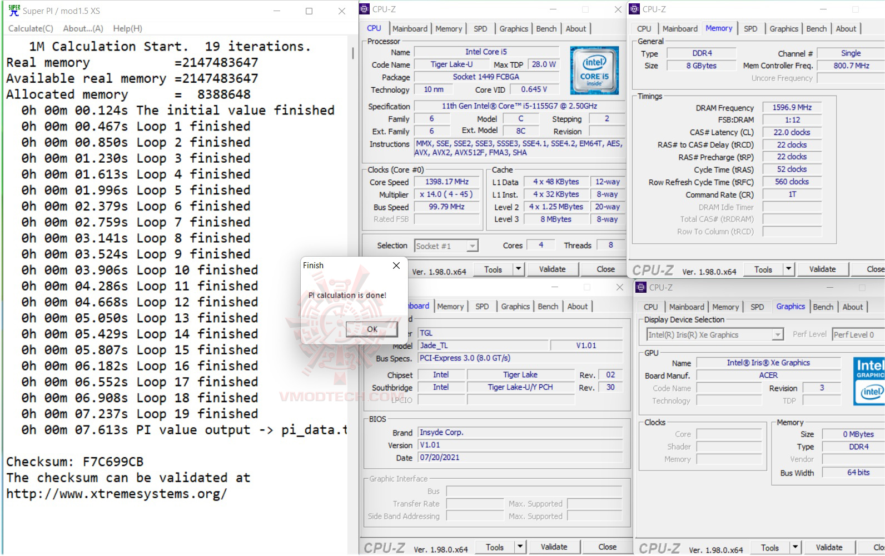The image size is (885, 556).
Task: Select Graphics tab in the Mainboard window
Action: click(x=515, y=307)
